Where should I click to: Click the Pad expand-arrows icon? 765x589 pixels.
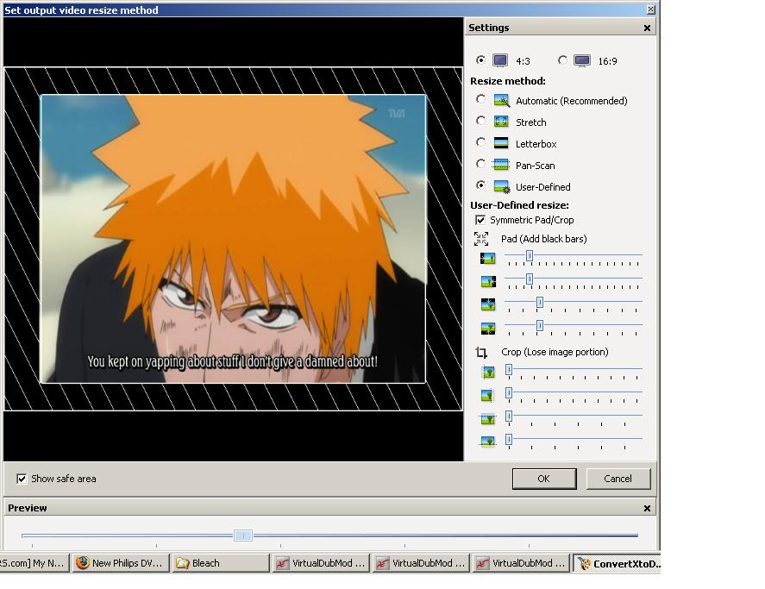tap(481, 239)
